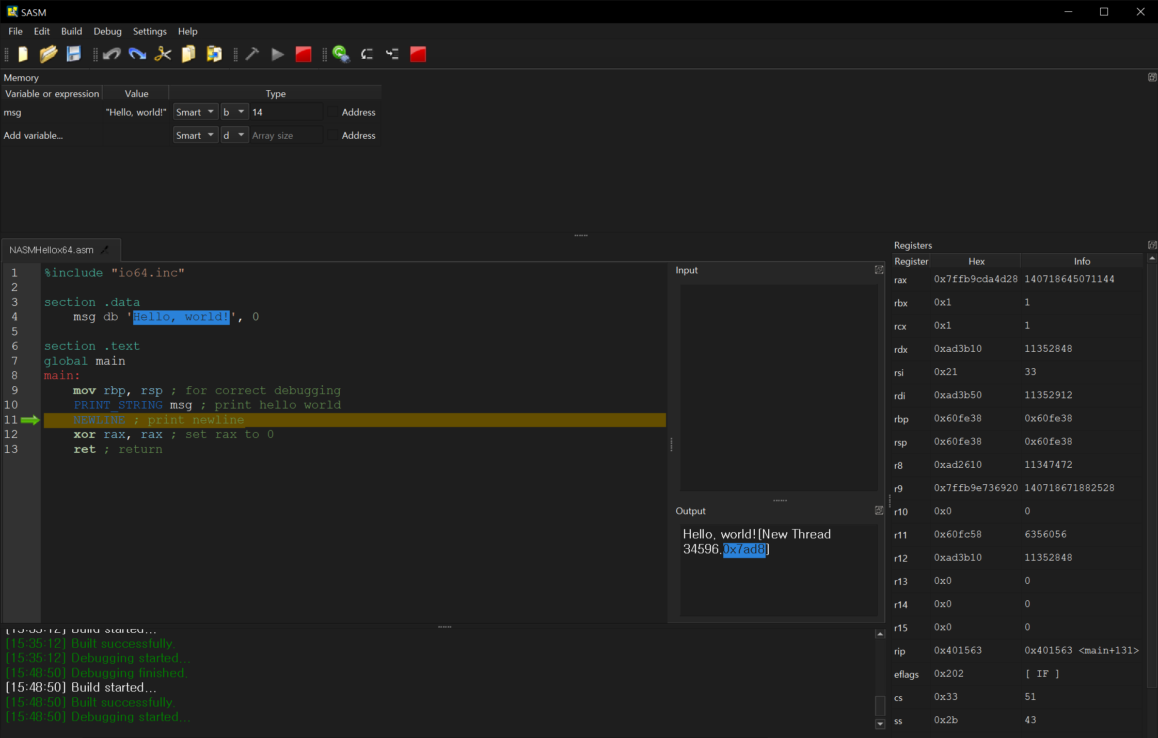Open the Debug menu
This screenshot has width=1158, height=738.
click(x=107, y=31)
